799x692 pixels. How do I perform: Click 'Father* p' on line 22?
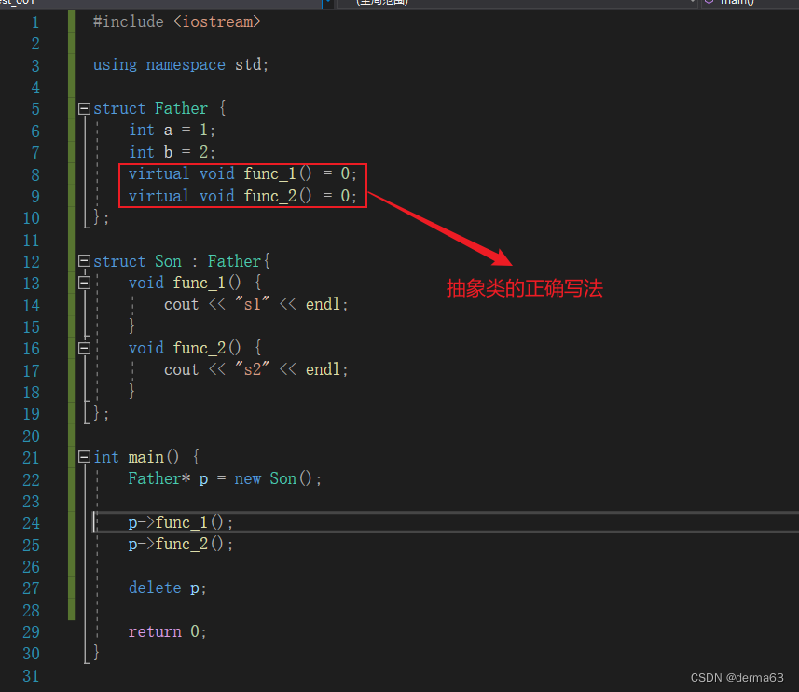point(168,479)
